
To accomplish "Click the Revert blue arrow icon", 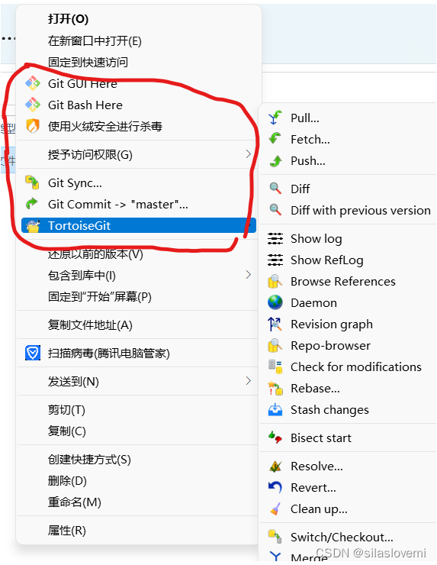I will click(275, 488).
